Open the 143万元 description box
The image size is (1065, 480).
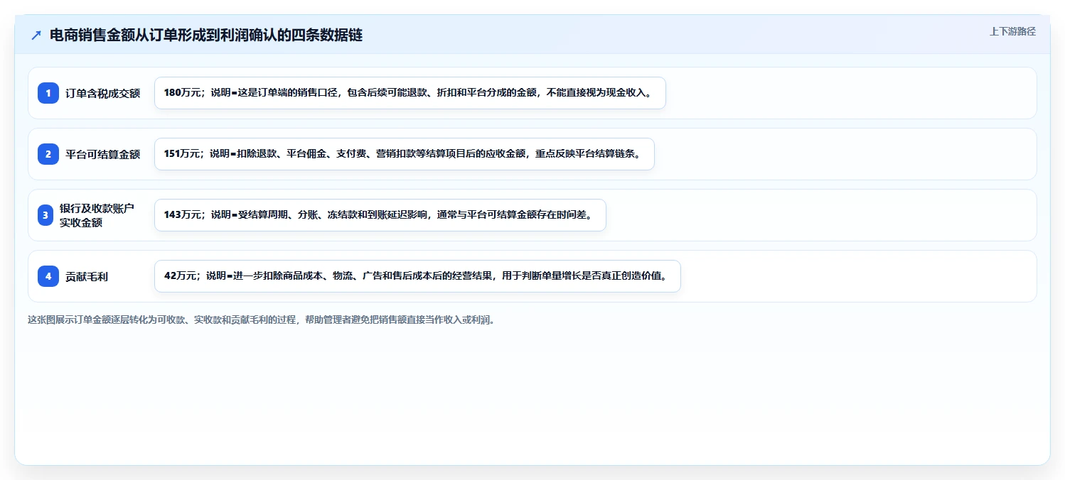pos(380,215)
